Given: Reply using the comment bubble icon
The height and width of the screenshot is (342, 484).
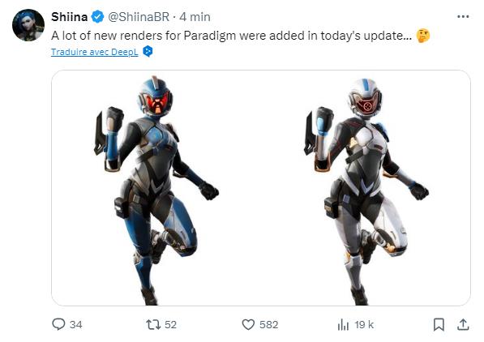Looking at the screenshot, I should (58, 324).
